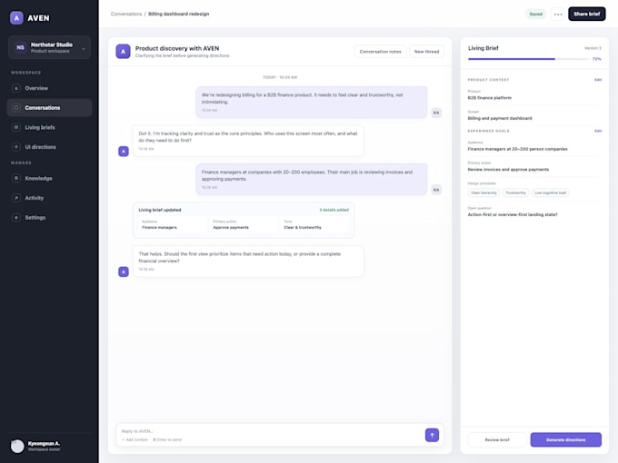
Task: Select the Trustworthy principle chip
Action: coord(515,192)
